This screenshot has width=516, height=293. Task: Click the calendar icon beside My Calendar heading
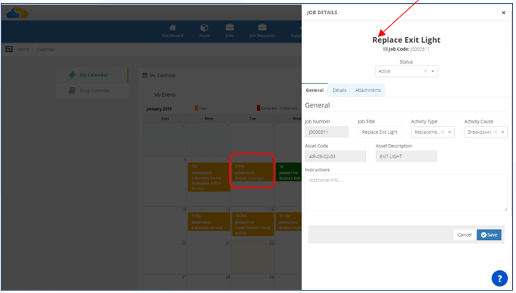click(x=145, y=75)
